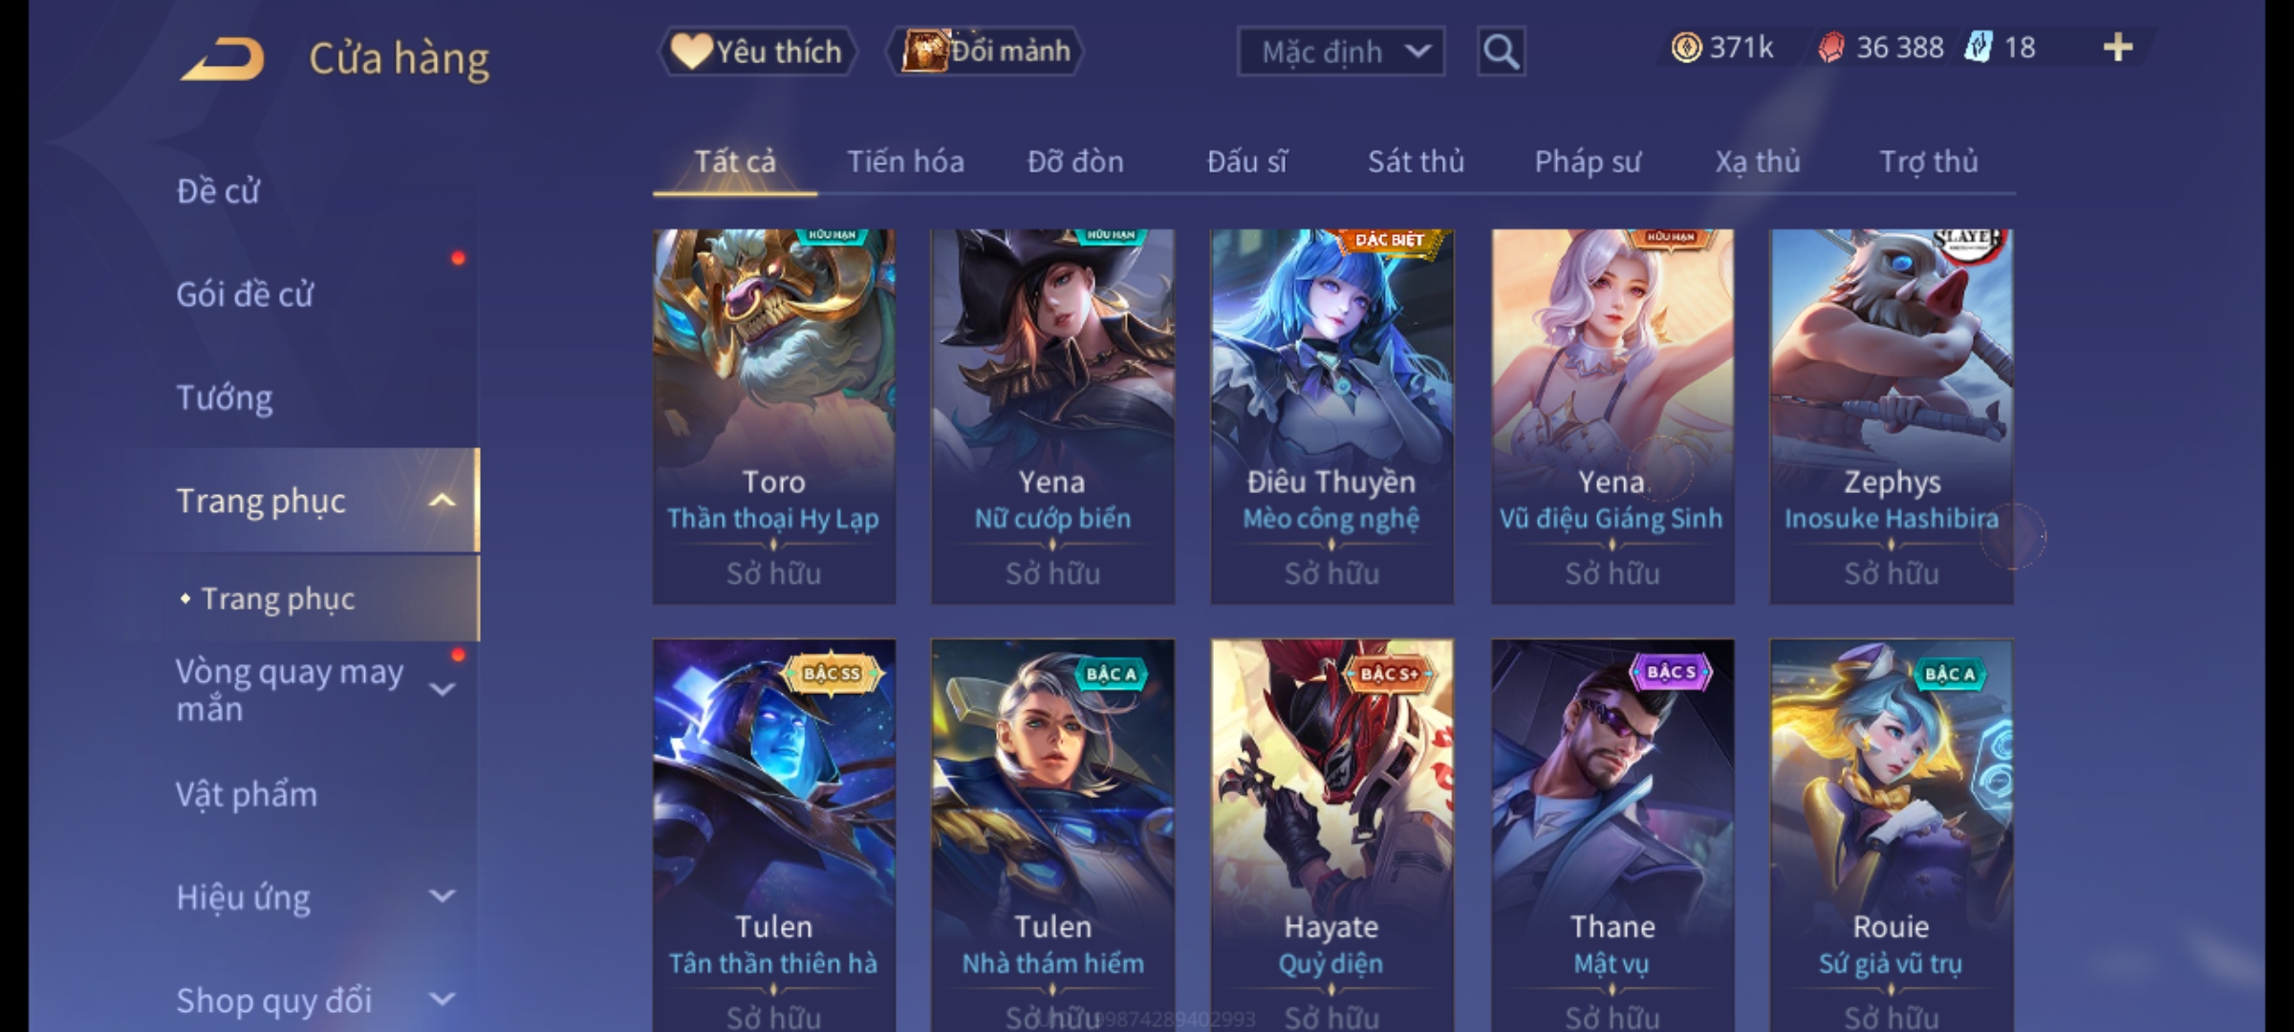2294x1032 pixels.
Task: Go to Tướng in the sidebar
Action: pyautogui.click(x=225, y=398)
